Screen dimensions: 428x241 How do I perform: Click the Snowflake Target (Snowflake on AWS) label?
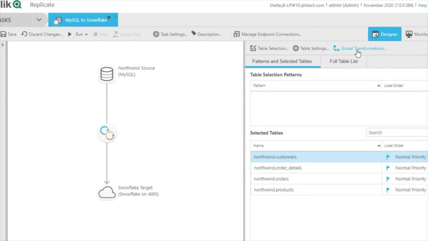(138, 191)
